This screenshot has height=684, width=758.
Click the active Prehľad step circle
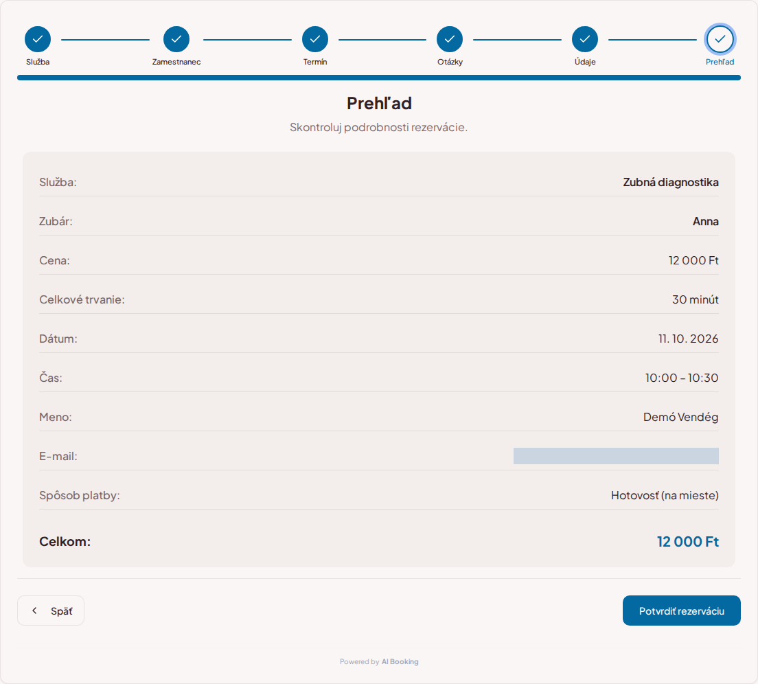click(720, 39)
